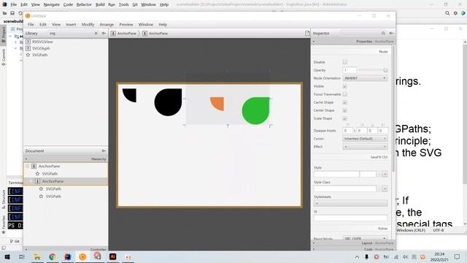Select the orange quarter-circle shape
467x263 pixels.
(x=217, y=104)
